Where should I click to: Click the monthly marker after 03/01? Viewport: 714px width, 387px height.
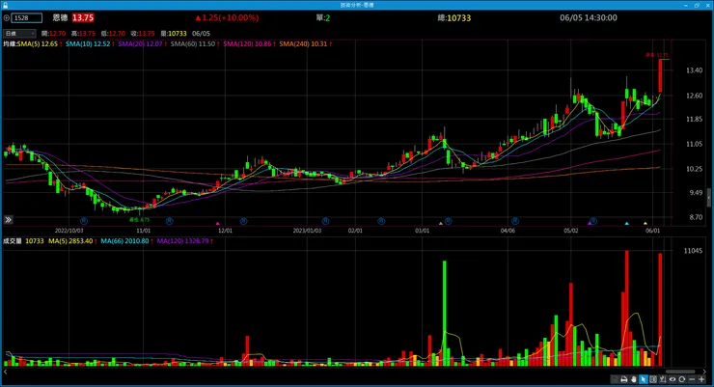tap(448, 221)
